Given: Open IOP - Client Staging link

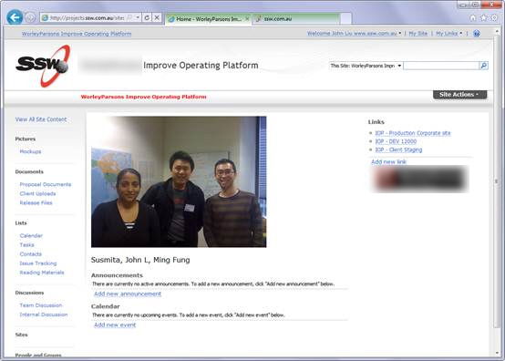Looking at the screenshot, I should pyautogui.click(x=398, y=150).
